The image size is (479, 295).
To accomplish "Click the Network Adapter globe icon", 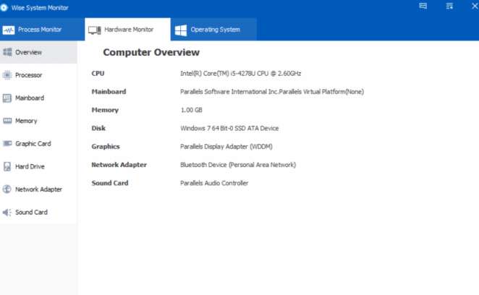I will tap(7, 189).
